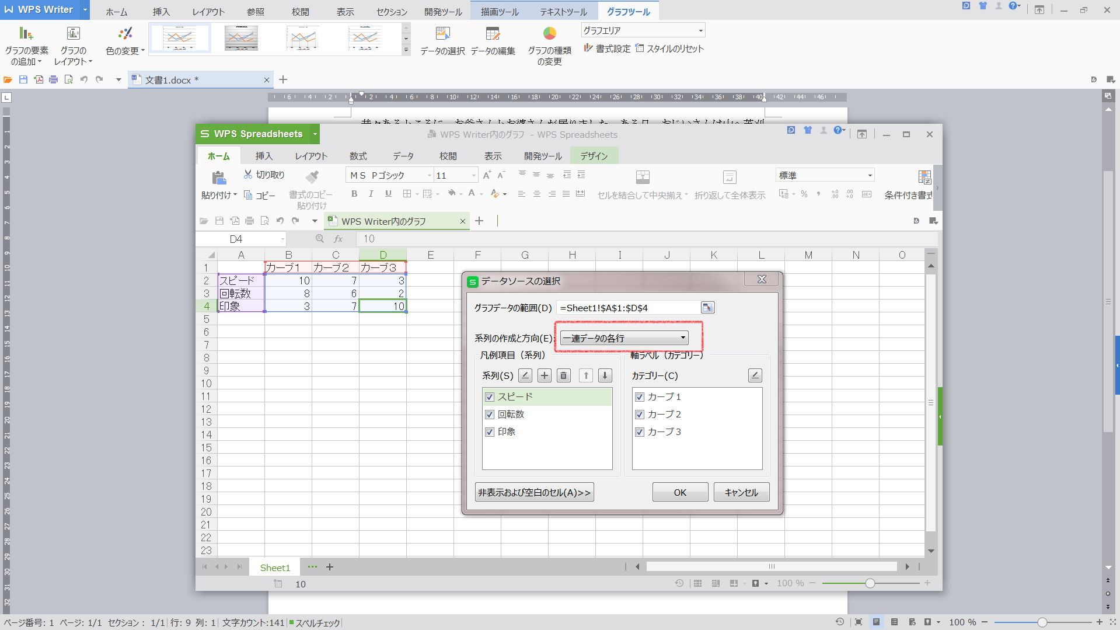Screen dimensions: 1120x630
Task: Click Select Data (データの選択) in Writer
Action: pyautogui.click(x=442, y=41)
